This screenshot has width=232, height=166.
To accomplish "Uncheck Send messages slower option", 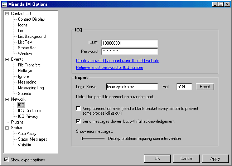I will tap(78, 121).
